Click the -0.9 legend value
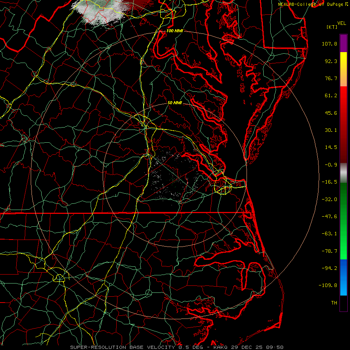Image resolution: width=350 pixels, height=350 pixels. click(x=331, y=165)
